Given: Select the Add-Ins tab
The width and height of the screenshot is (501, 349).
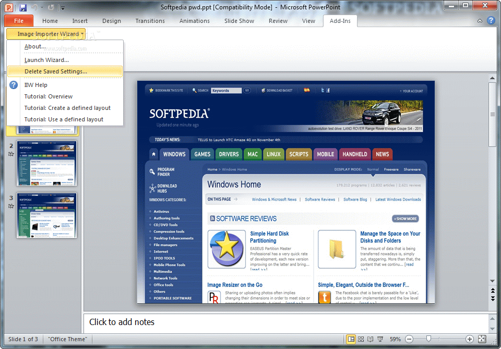Looking at the screenshot, I should 340,21.
